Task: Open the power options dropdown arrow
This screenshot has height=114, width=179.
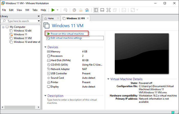Action: coord(58,10)
